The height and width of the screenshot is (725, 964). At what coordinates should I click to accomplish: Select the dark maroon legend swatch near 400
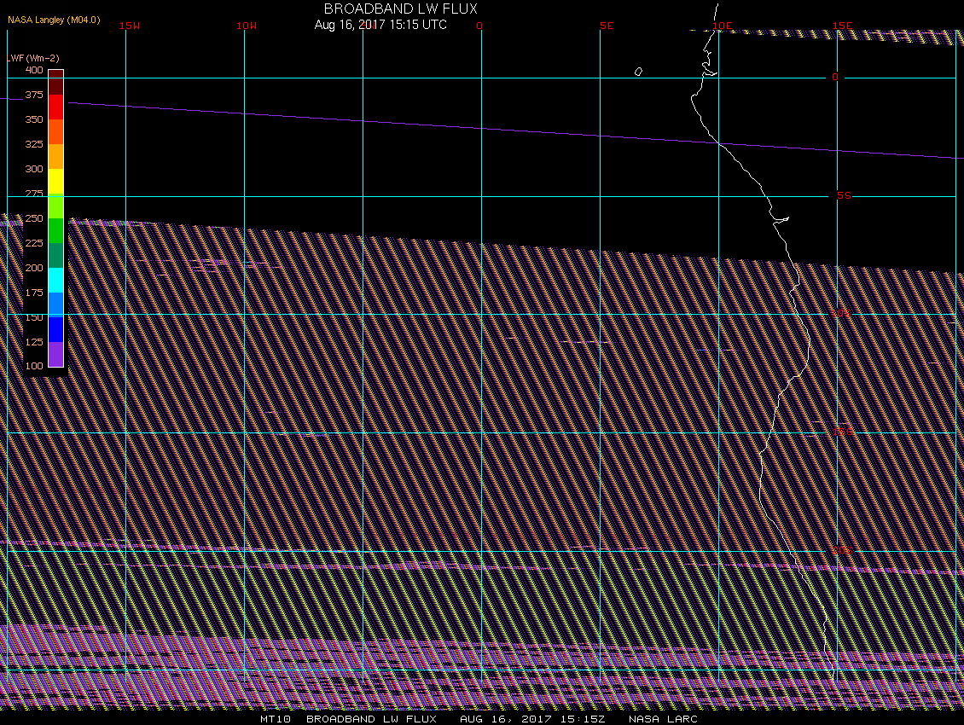55,82
